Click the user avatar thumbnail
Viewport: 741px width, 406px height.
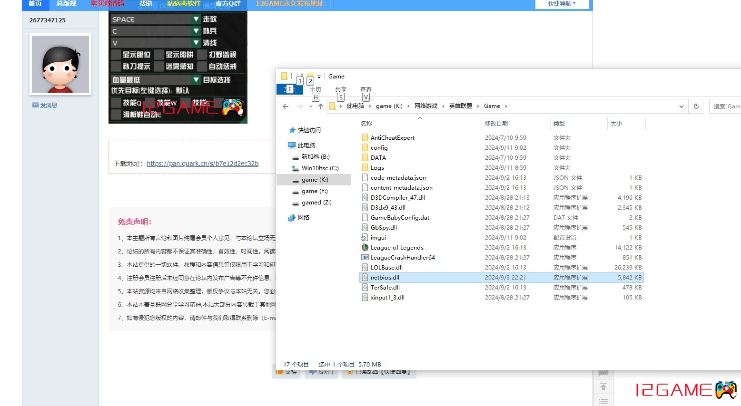coord(60,64)
